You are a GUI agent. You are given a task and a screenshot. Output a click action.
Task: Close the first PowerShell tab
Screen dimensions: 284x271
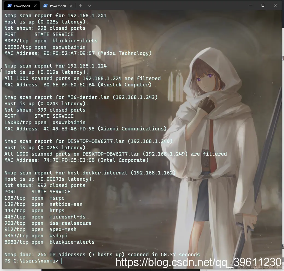click(35, 6)
